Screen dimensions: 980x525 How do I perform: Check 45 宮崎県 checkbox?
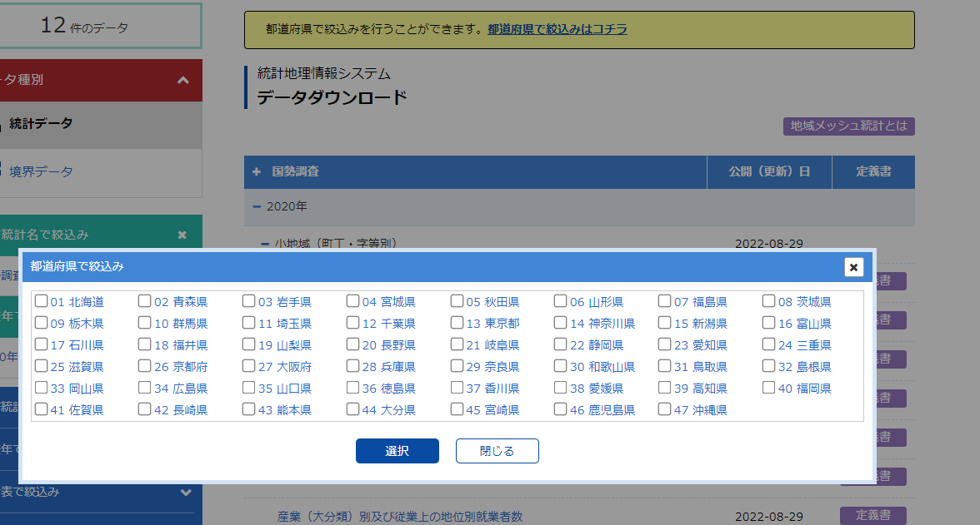(457, 409)
